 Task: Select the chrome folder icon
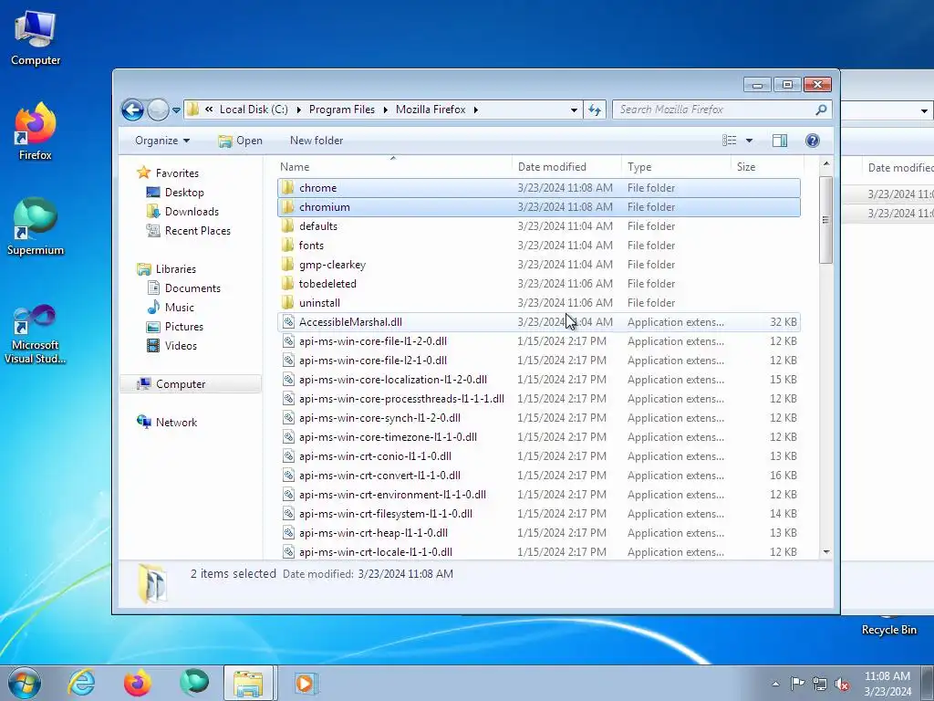287,188
